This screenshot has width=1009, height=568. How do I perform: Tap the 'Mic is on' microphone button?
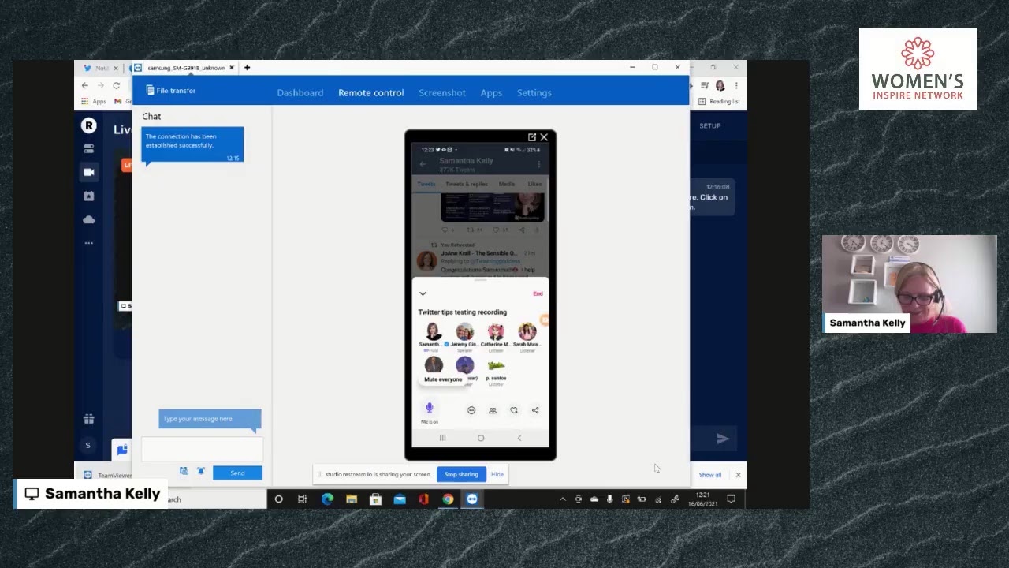pos(430,408)
